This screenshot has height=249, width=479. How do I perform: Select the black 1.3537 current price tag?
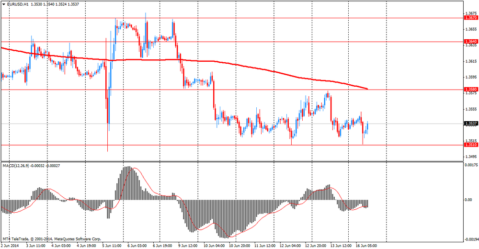(x=470, y=124)
